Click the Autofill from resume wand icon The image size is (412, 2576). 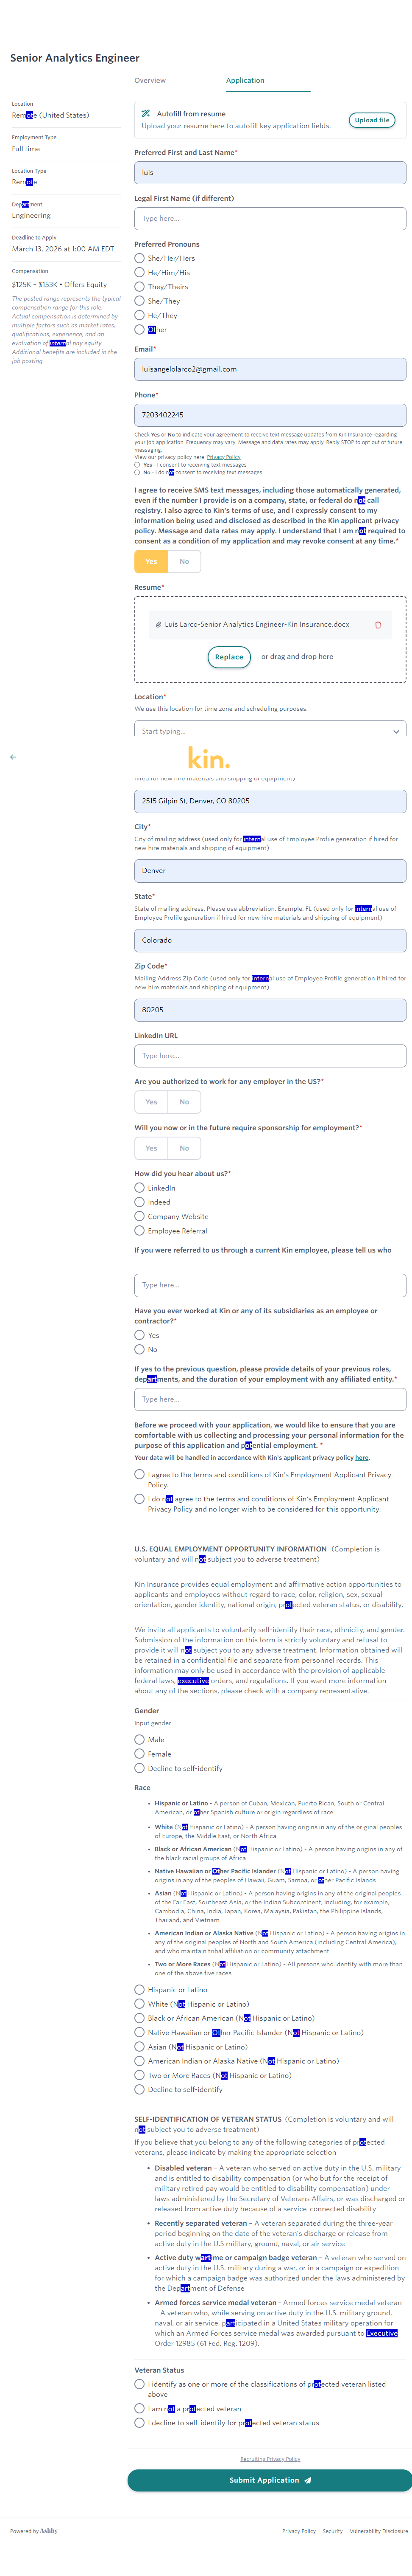pos(146,114)
